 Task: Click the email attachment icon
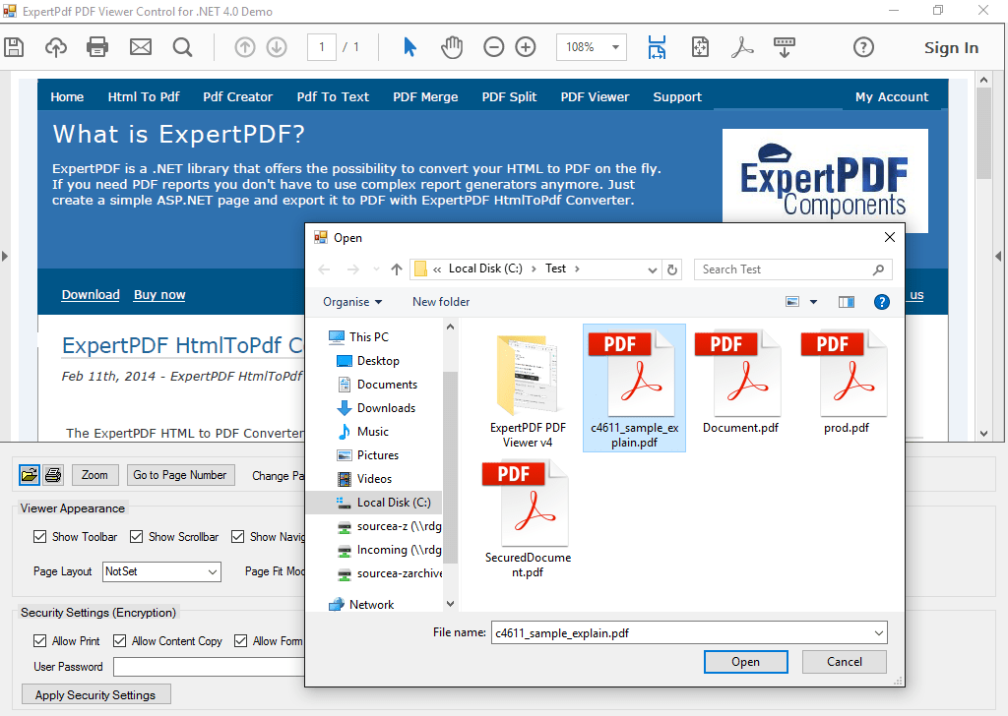[x=140, y=46]
